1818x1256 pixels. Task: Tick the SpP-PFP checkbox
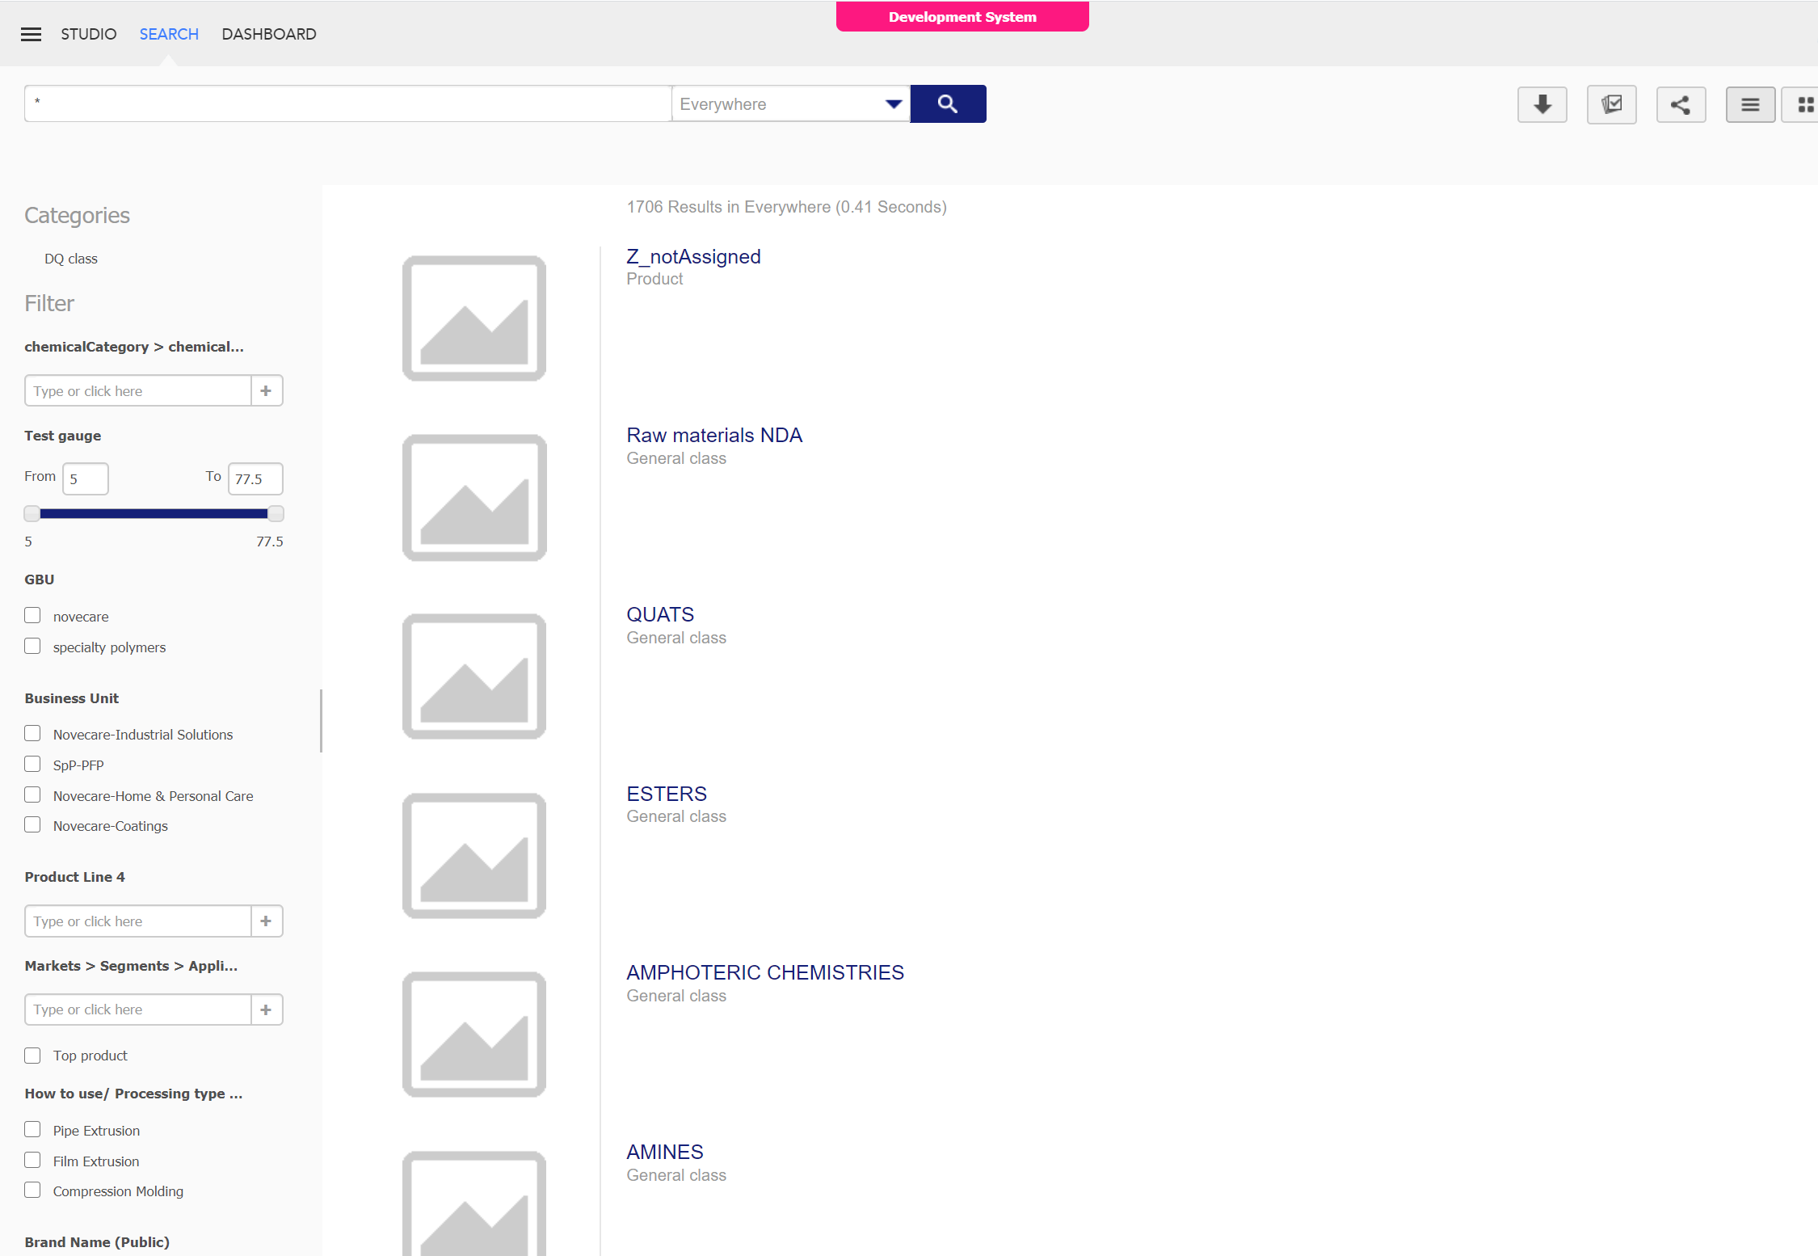(x=32, y=764)
